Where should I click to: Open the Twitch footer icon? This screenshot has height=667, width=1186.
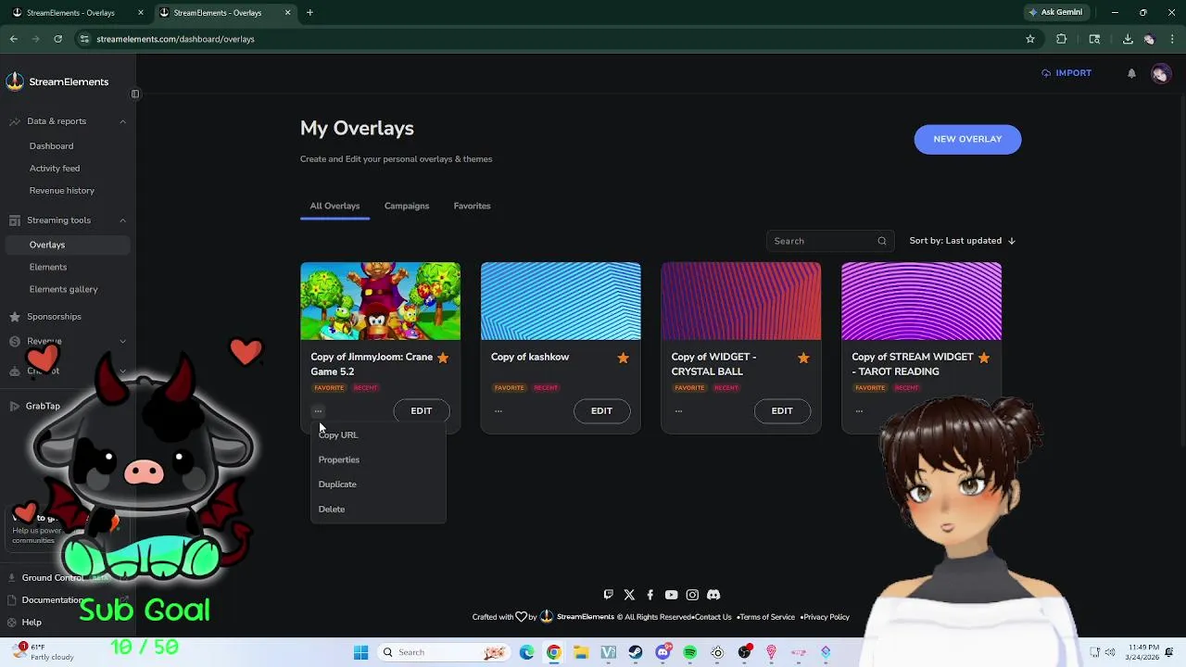pyautogui.click(x=609, y=595)
